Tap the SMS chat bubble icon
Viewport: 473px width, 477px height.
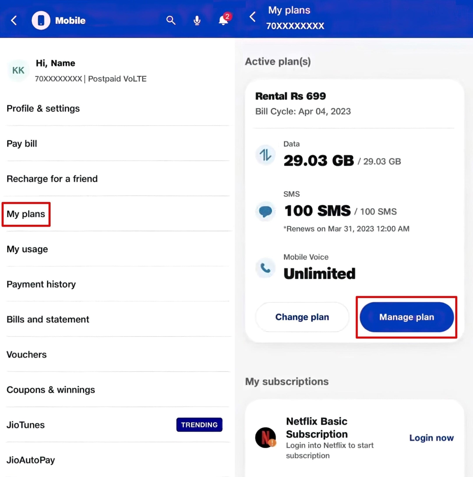(x=265, y=211)
